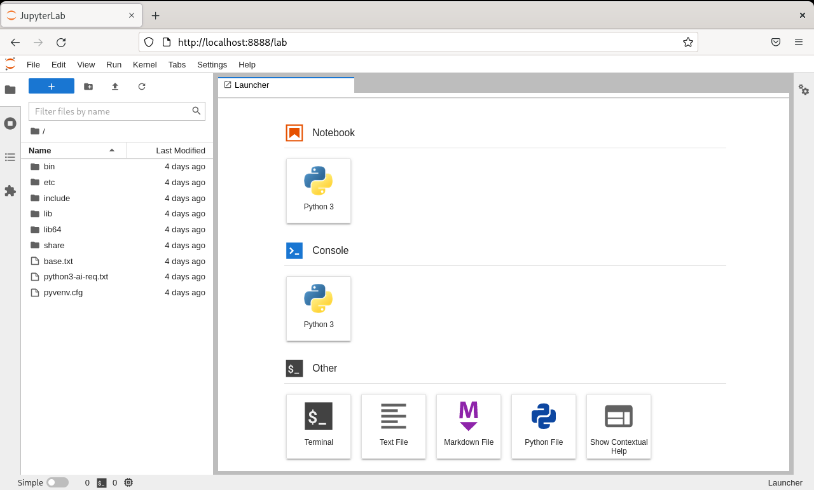Toggle the Name column sort order

[x=39, y=150]
